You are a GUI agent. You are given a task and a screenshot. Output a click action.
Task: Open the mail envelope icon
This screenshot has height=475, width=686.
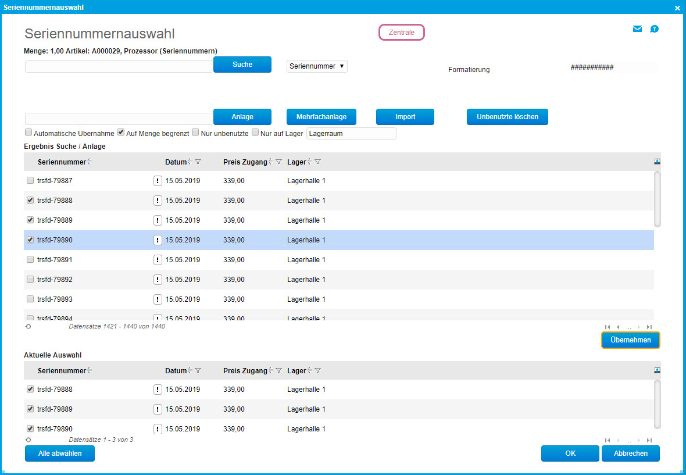pyautogui.click(x=637, y=29)
